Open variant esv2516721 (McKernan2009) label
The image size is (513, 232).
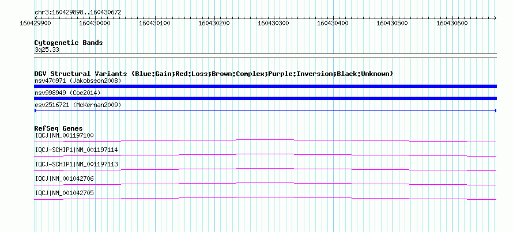coord(78,105)
